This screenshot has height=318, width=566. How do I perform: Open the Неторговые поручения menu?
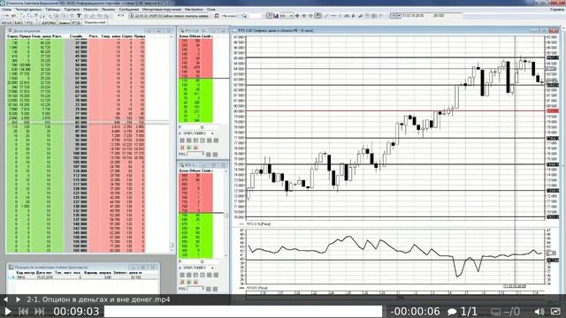[161, 10]
